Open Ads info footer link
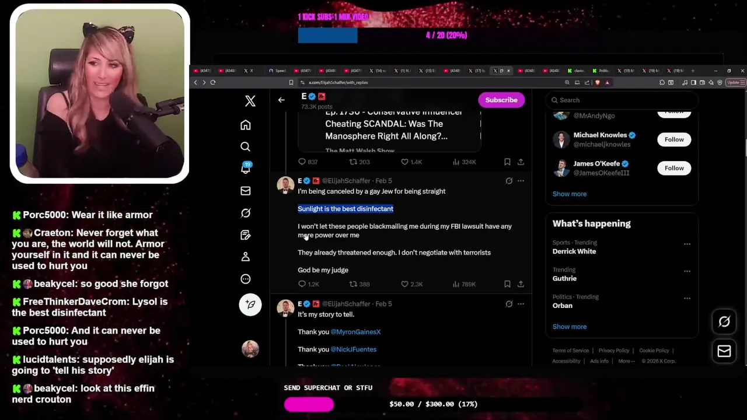747x420 pixels. pos(599,361)
